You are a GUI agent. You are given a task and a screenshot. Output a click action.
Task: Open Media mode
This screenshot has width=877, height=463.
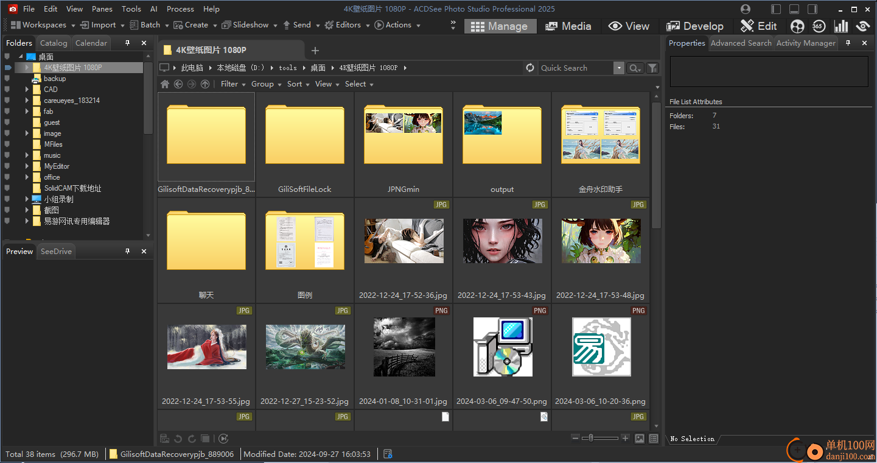point(568,26)
